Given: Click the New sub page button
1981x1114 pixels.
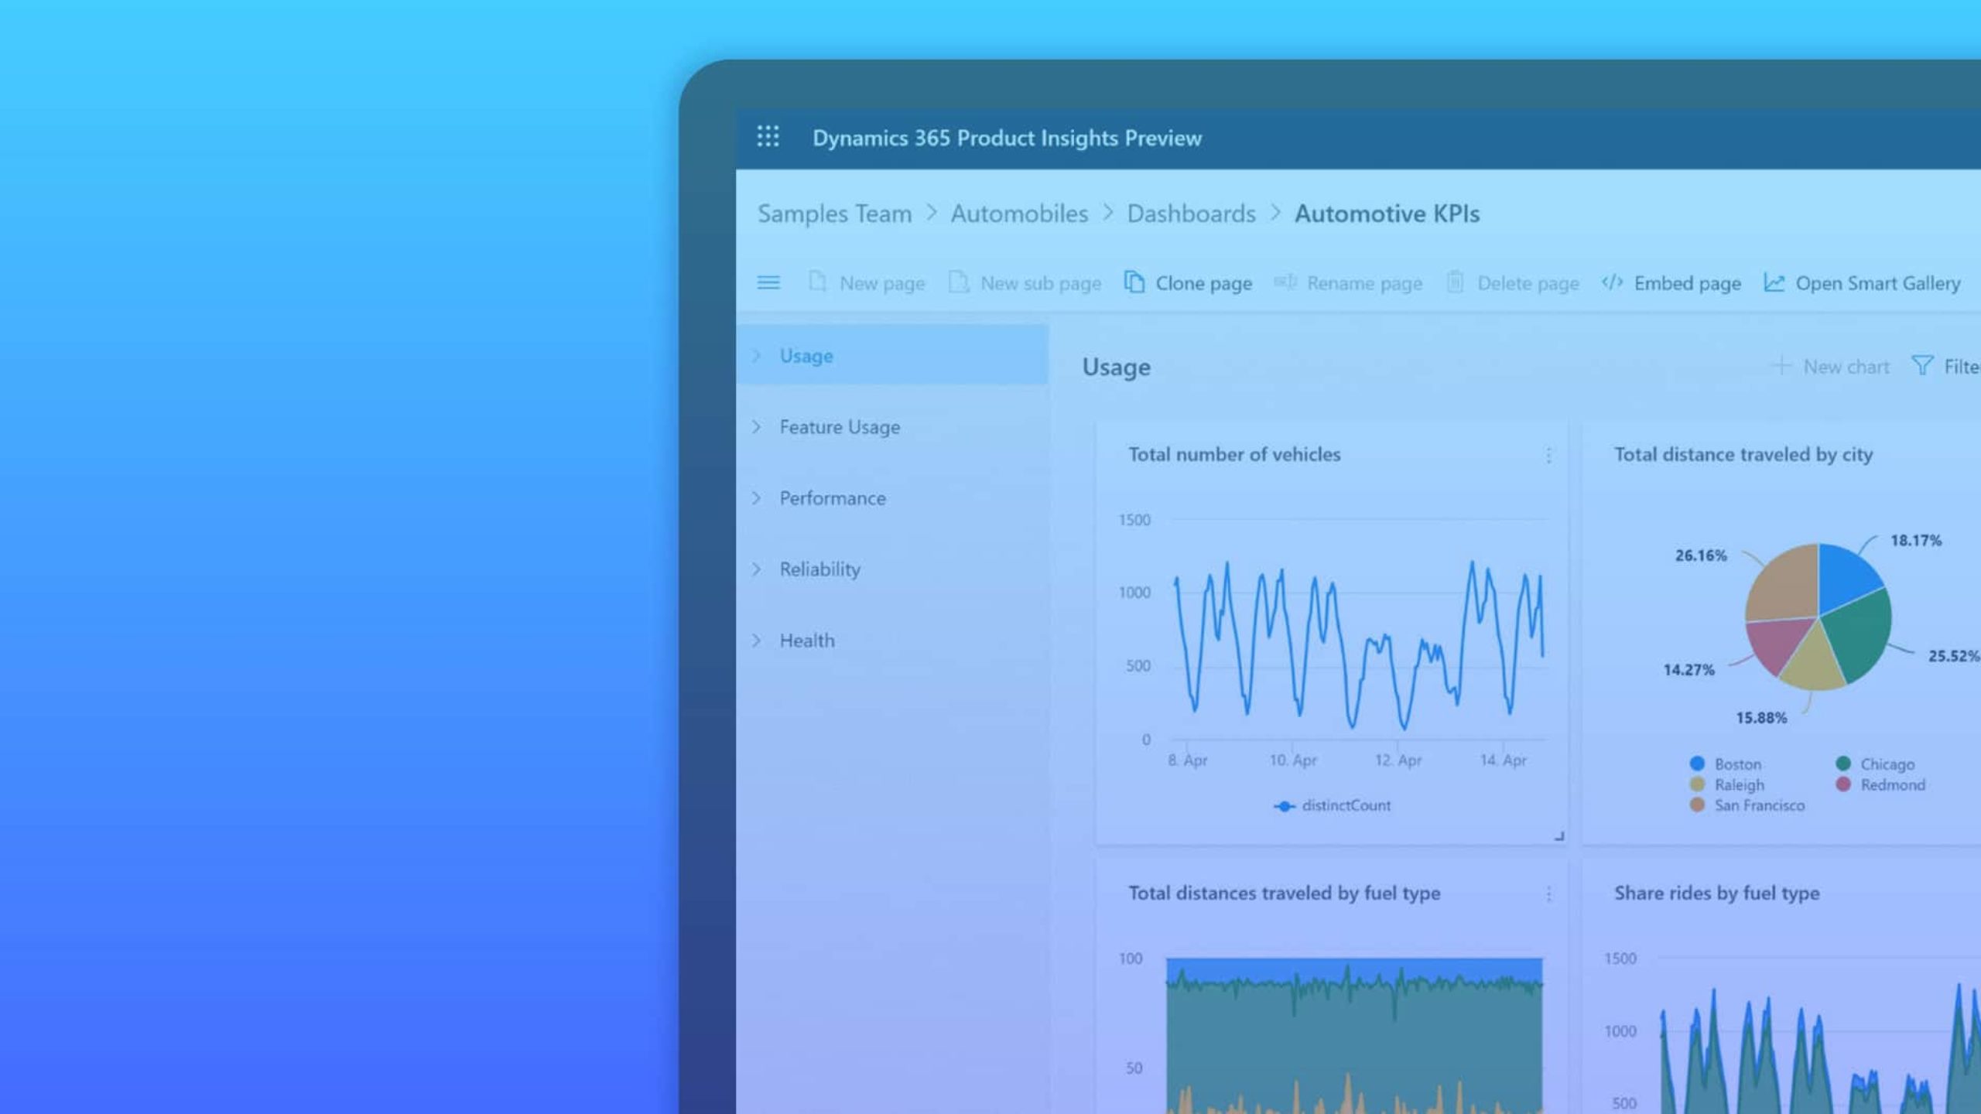Looking at the screenshot, I should 1026,282.
